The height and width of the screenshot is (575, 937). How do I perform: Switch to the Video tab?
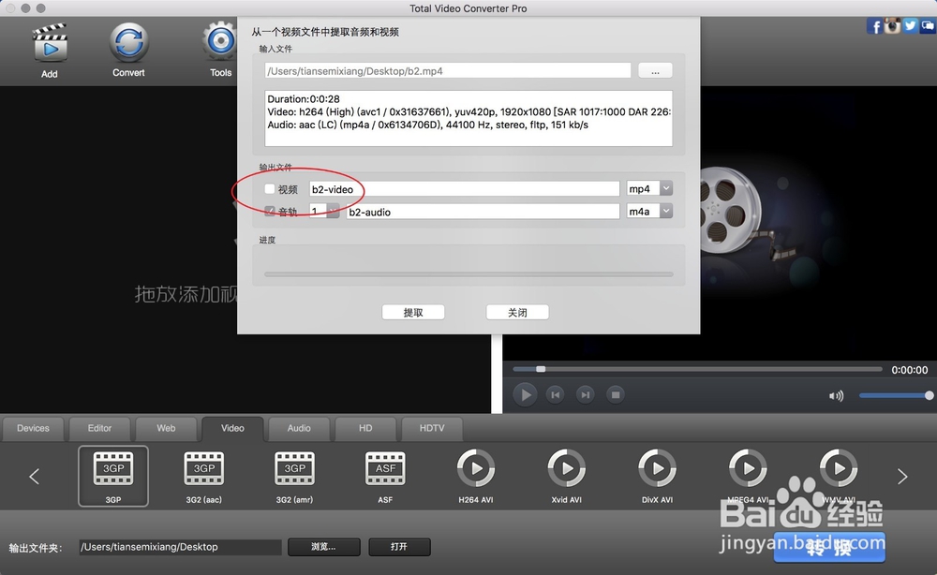click(x=232, y=428)
